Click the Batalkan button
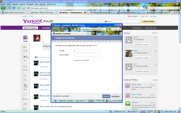181x113 pixels. [x=115, y=96]
